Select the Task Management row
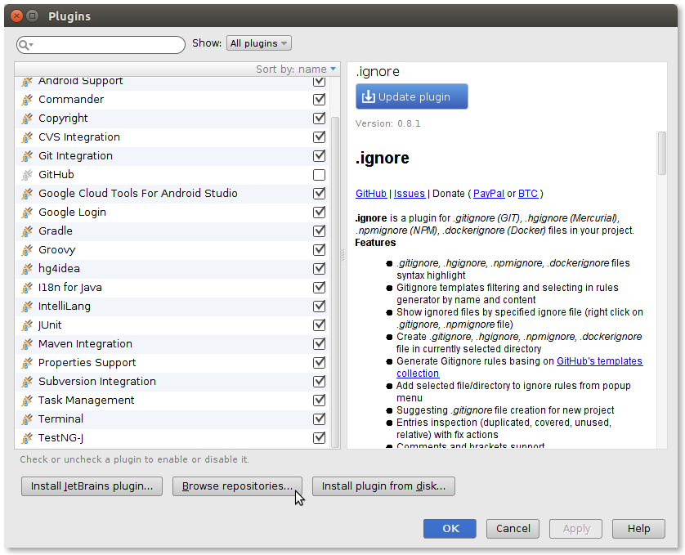Viewport: 685px width, 555px height. pyautogui.click(x=172, y=401)
